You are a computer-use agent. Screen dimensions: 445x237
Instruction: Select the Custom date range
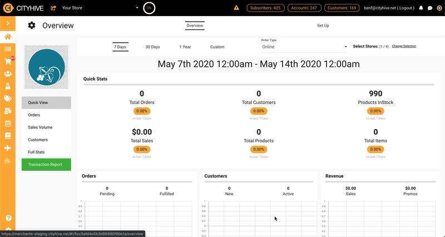[x=217, y=47]
